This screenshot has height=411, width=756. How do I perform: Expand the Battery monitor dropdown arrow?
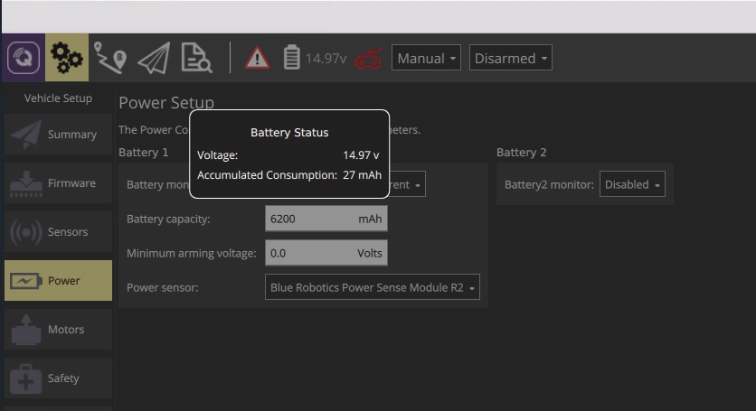pyautogui.click(x=418, y=185)
